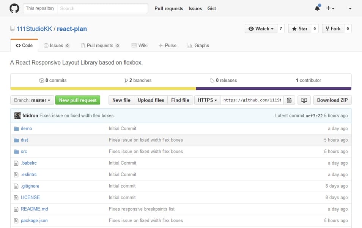
Task: Click the releases tag icon
Action: tap(212, 81)
